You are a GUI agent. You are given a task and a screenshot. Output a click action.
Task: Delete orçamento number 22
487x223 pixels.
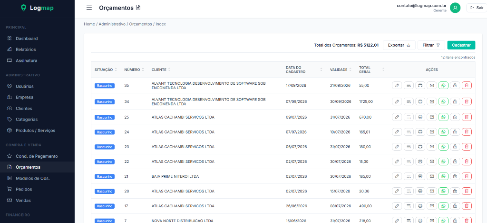click(467, 162)
